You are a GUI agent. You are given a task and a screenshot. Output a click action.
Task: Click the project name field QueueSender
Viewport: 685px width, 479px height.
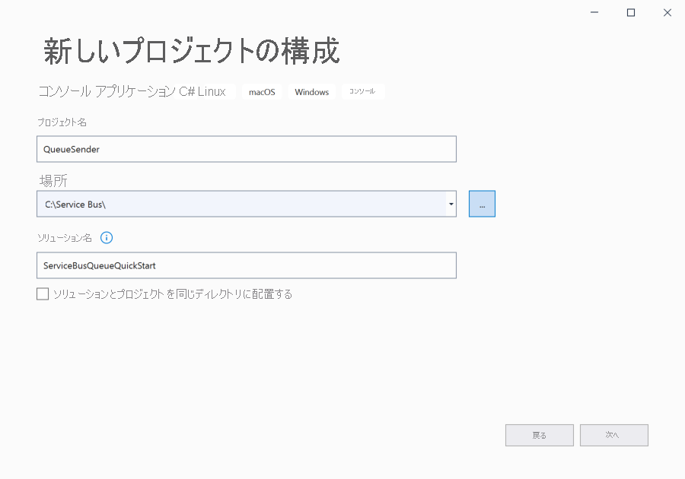pos(247,149)
